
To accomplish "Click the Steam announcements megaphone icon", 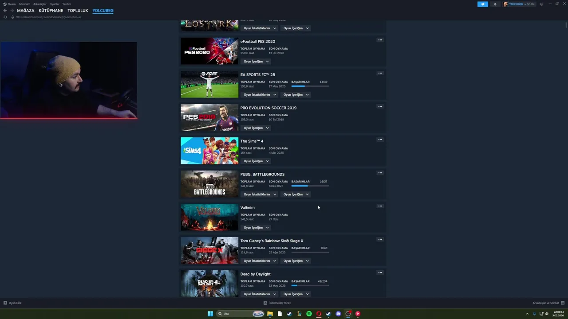I will pos(483,4).
